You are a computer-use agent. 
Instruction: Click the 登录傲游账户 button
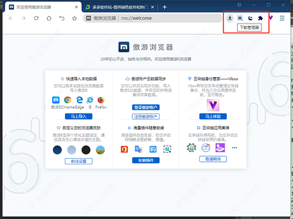(x=146, y=107)
